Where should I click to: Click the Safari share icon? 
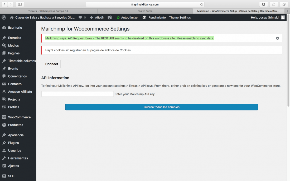click(274, 4)
